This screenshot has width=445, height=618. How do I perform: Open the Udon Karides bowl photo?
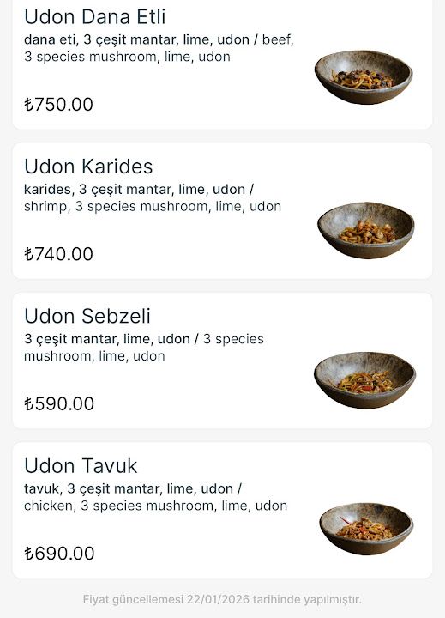pyautogui.click(x=366, y=230)
